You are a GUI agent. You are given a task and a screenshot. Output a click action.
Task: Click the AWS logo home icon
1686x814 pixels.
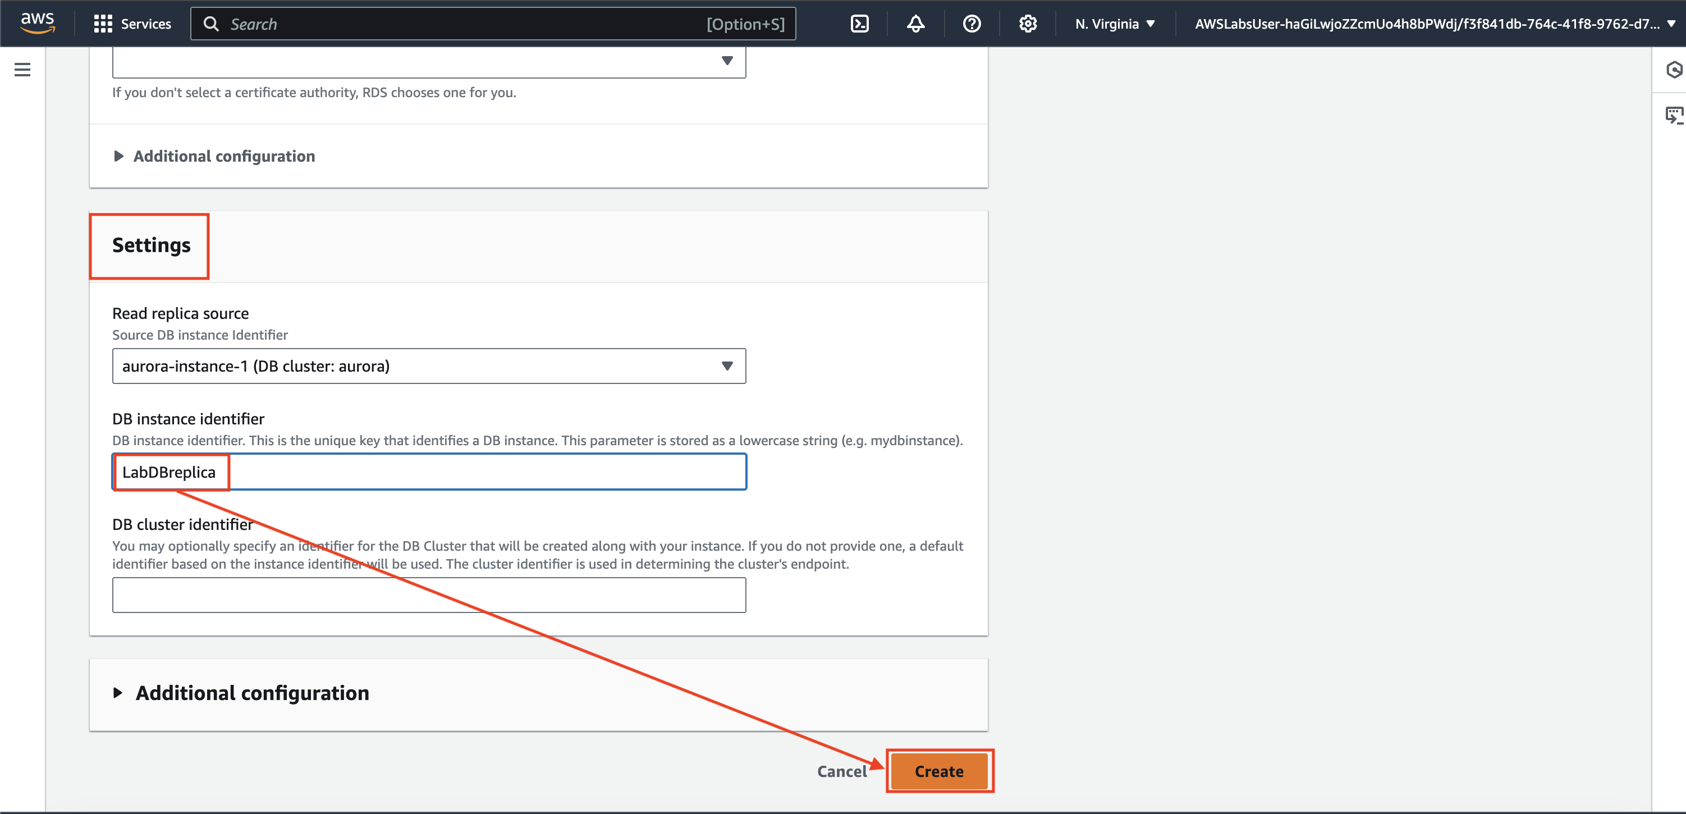[x=37, y=23]
